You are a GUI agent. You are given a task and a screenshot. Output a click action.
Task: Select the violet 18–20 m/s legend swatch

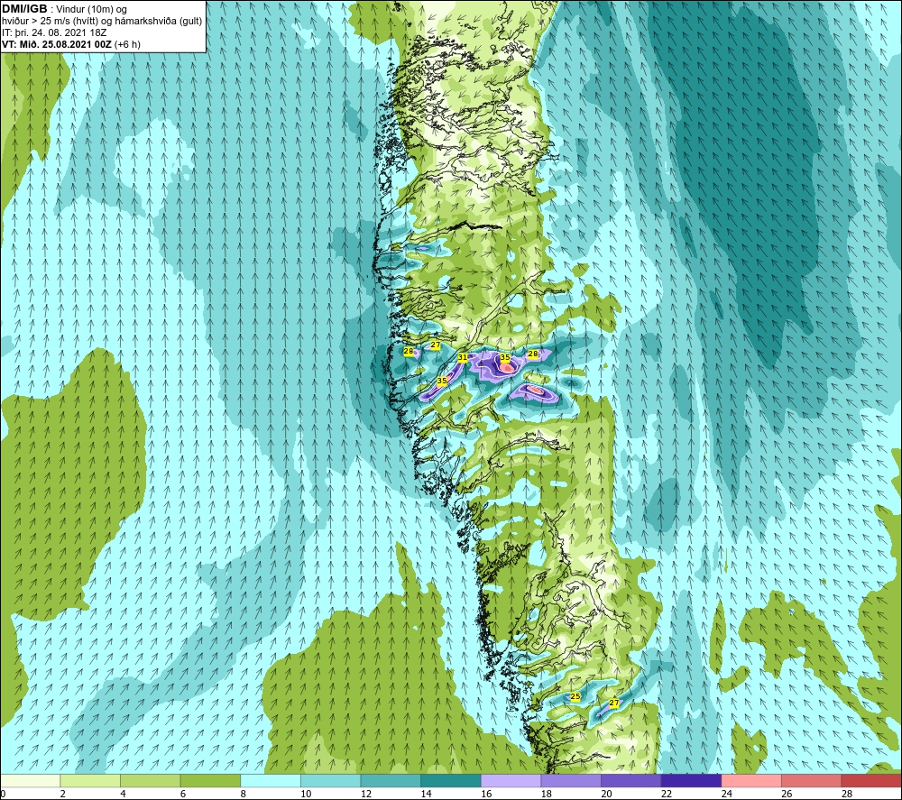coord(571,780)
